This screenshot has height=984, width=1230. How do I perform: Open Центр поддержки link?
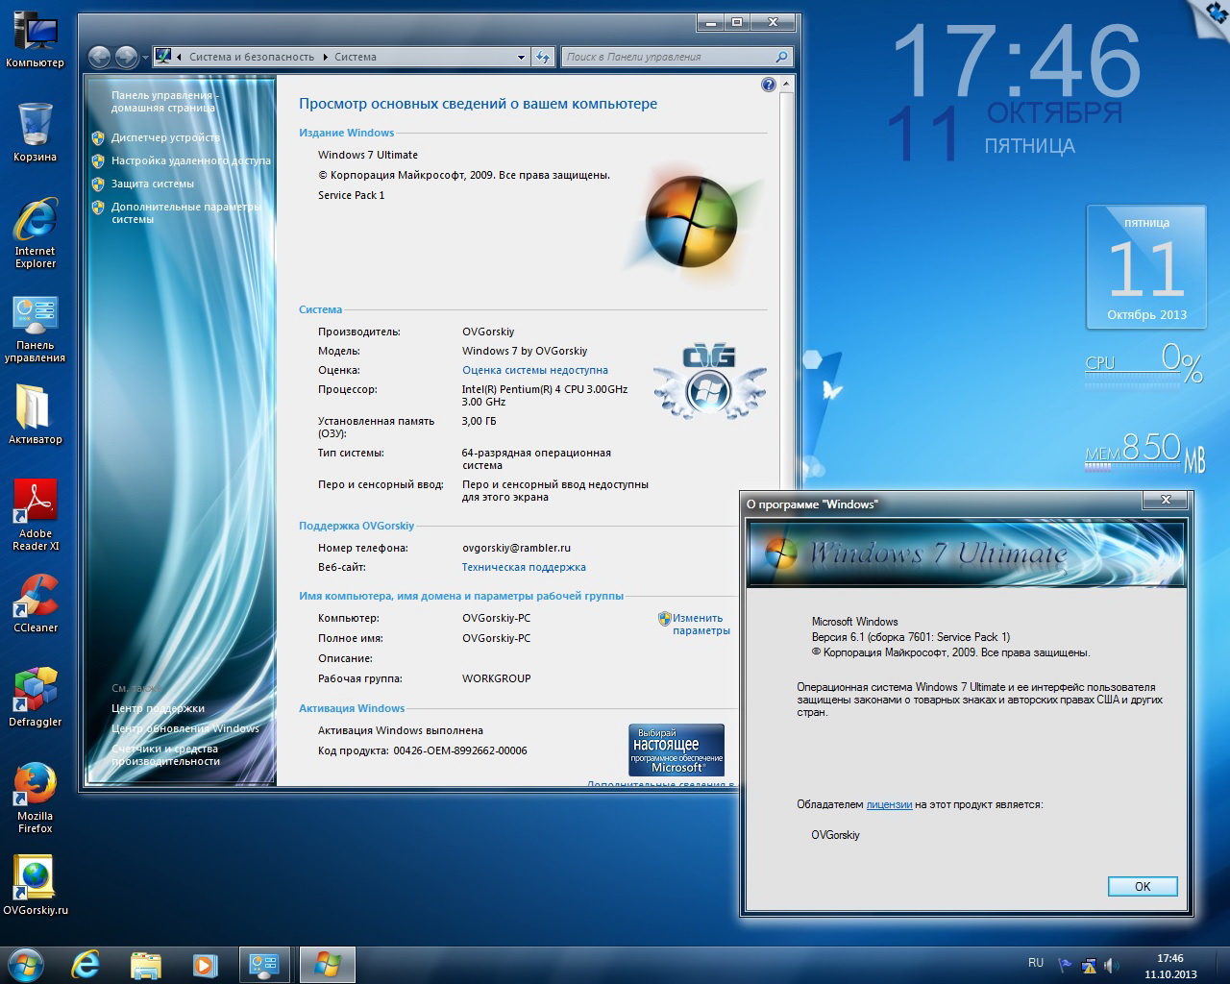pos(158,708)
